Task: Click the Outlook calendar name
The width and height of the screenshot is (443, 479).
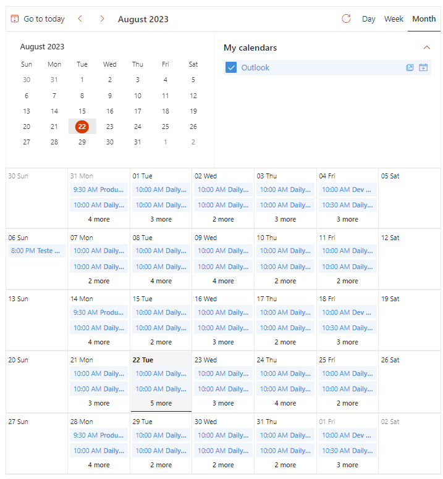Action: pyautogui.click(x=255, y=67)
